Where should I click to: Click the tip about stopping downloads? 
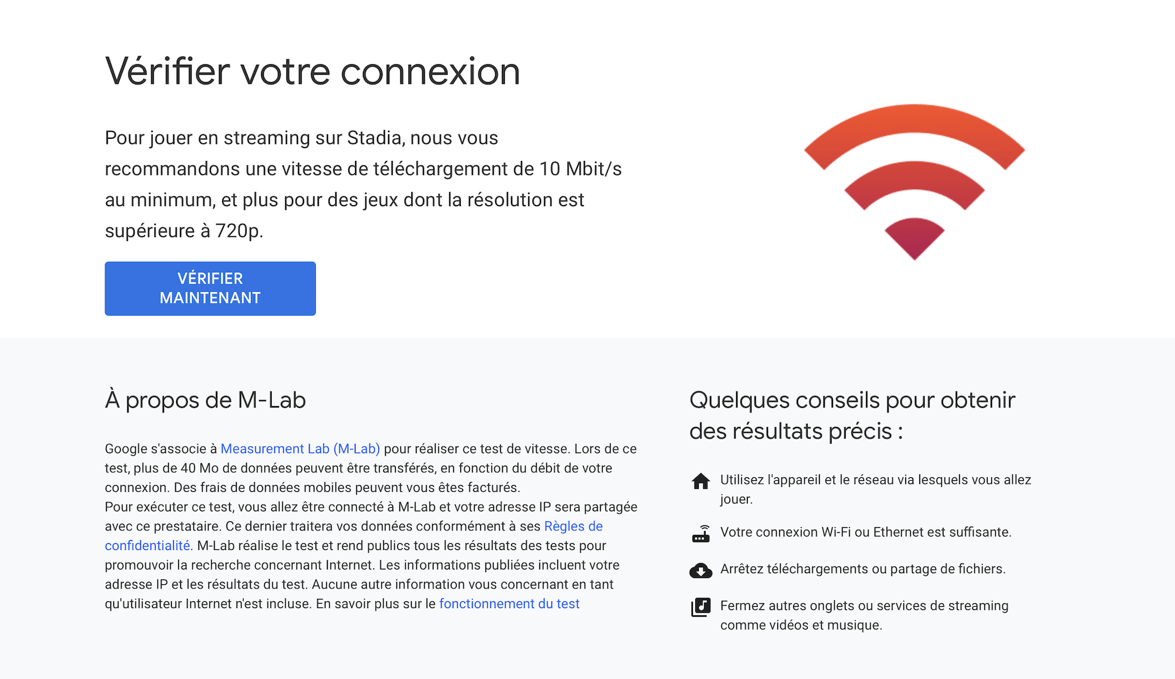[863, 569]
